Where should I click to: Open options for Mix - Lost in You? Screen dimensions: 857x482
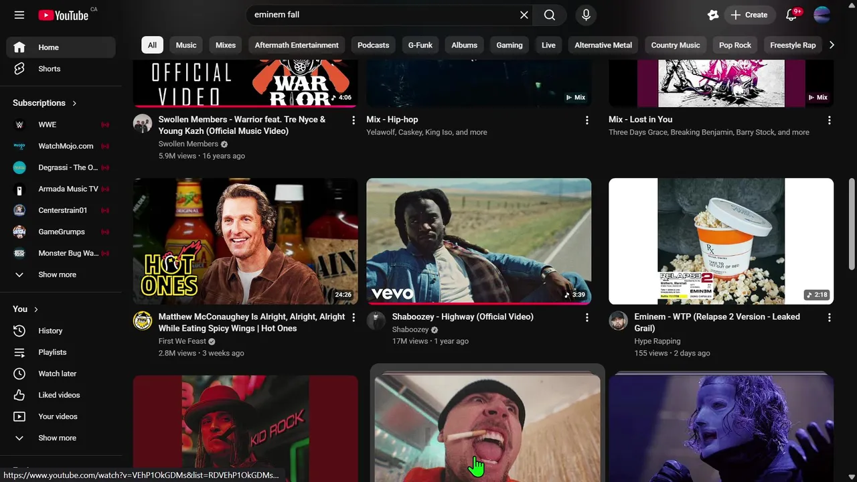coord(829,120)
